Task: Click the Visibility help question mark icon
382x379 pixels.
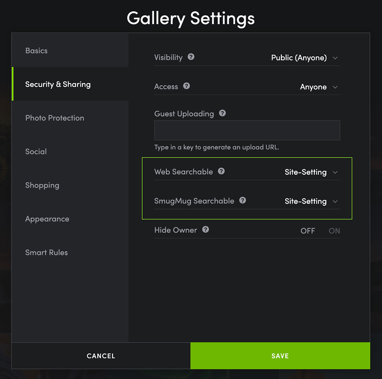Action: 191,57
